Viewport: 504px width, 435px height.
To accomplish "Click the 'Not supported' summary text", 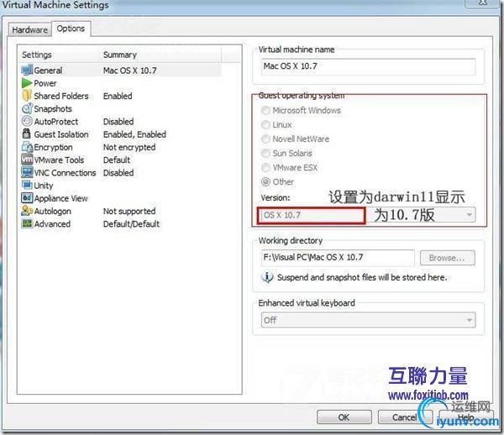I will (129, 211).
